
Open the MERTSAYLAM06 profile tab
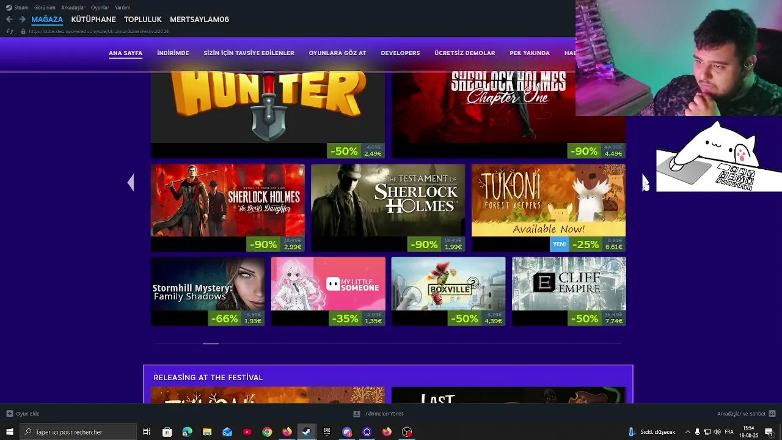pos(199,20)
